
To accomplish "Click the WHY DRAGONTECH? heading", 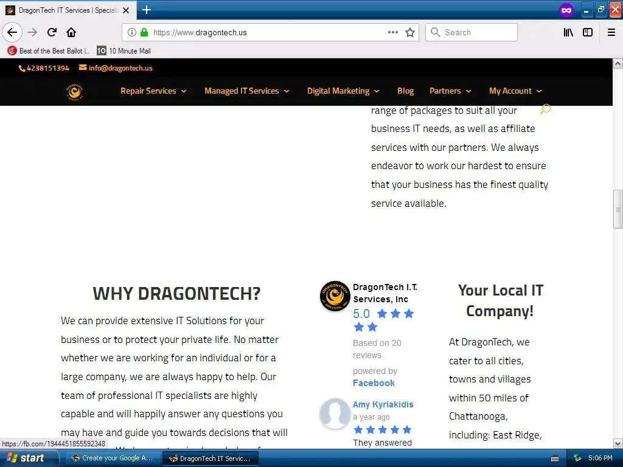I will 176,294.
